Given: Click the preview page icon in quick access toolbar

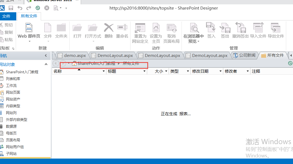Looking at the screenshot, I should point(56,8).
